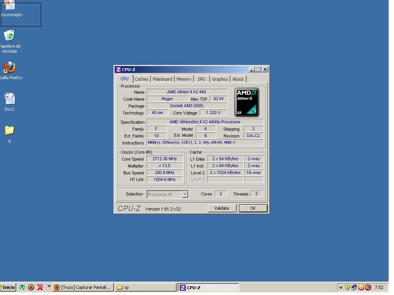Select the Mozilla Firefox desktop shortcut

point(9,68)
